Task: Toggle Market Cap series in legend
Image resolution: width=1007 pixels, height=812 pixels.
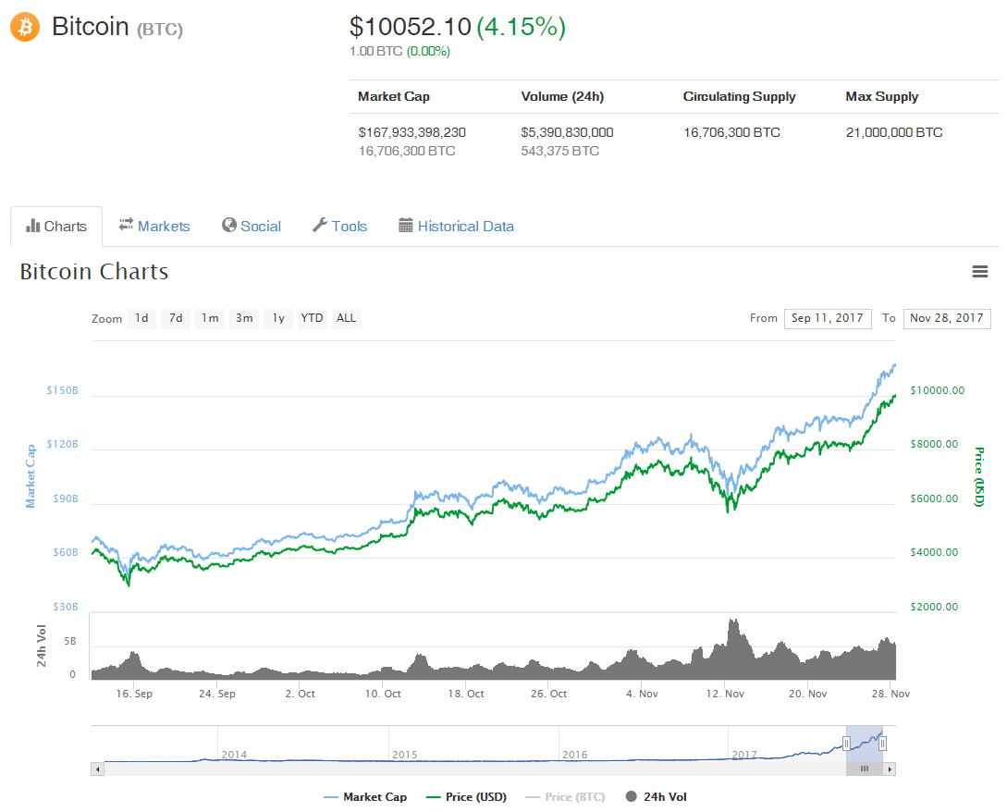Action: coord(365,796)
